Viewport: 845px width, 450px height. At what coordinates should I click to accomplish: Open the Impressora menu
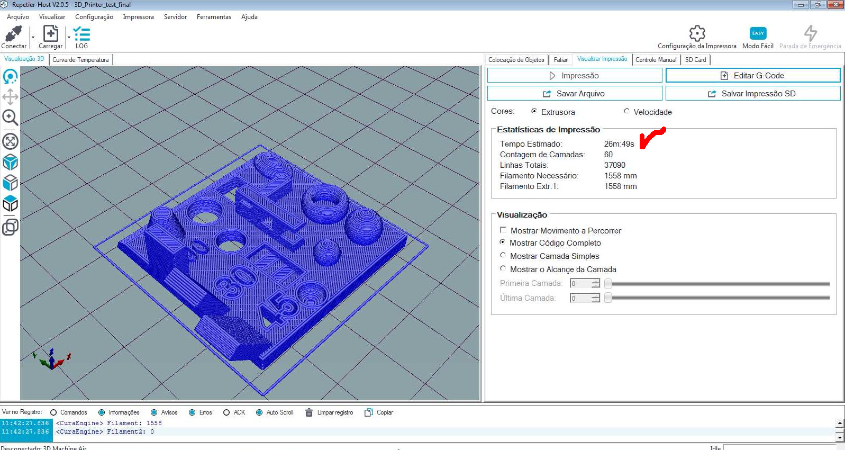pos(138,17)
